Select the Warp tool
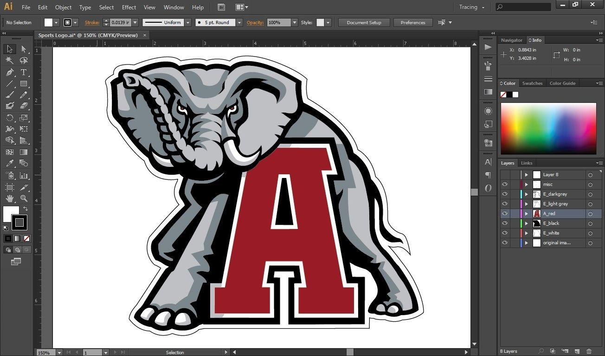Screen dimensions: 605x356 [x=9, y=129]
